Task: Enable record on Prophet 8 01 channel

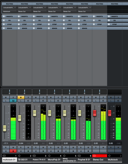Action: pyautogui.click(x=88, y=151)
